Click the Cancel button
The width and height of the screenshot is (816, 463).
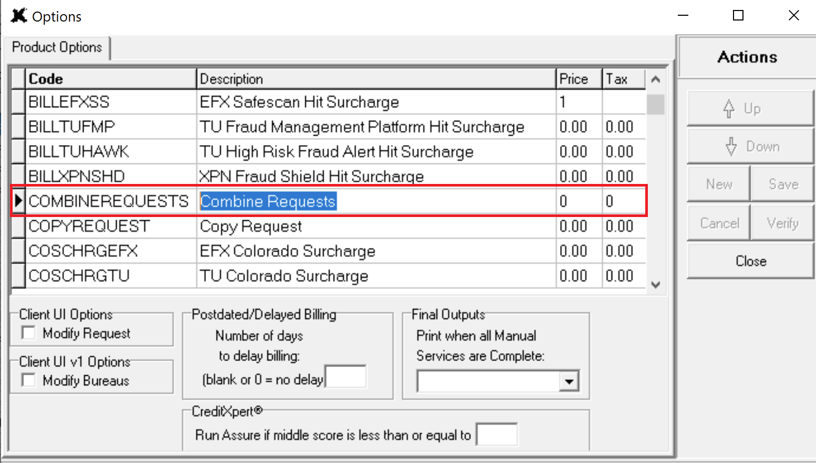718,223
